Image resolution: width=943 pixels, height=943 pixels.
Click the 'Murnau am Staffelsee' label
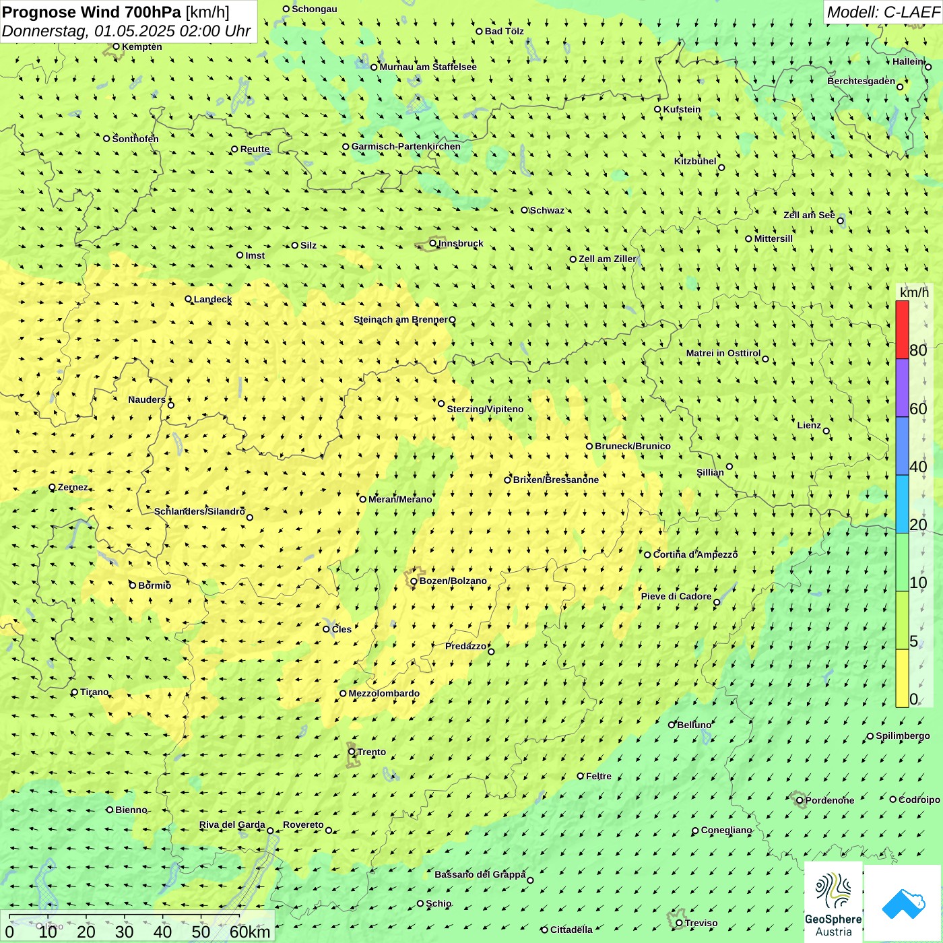pyautogui.click(x=428, y=67)
